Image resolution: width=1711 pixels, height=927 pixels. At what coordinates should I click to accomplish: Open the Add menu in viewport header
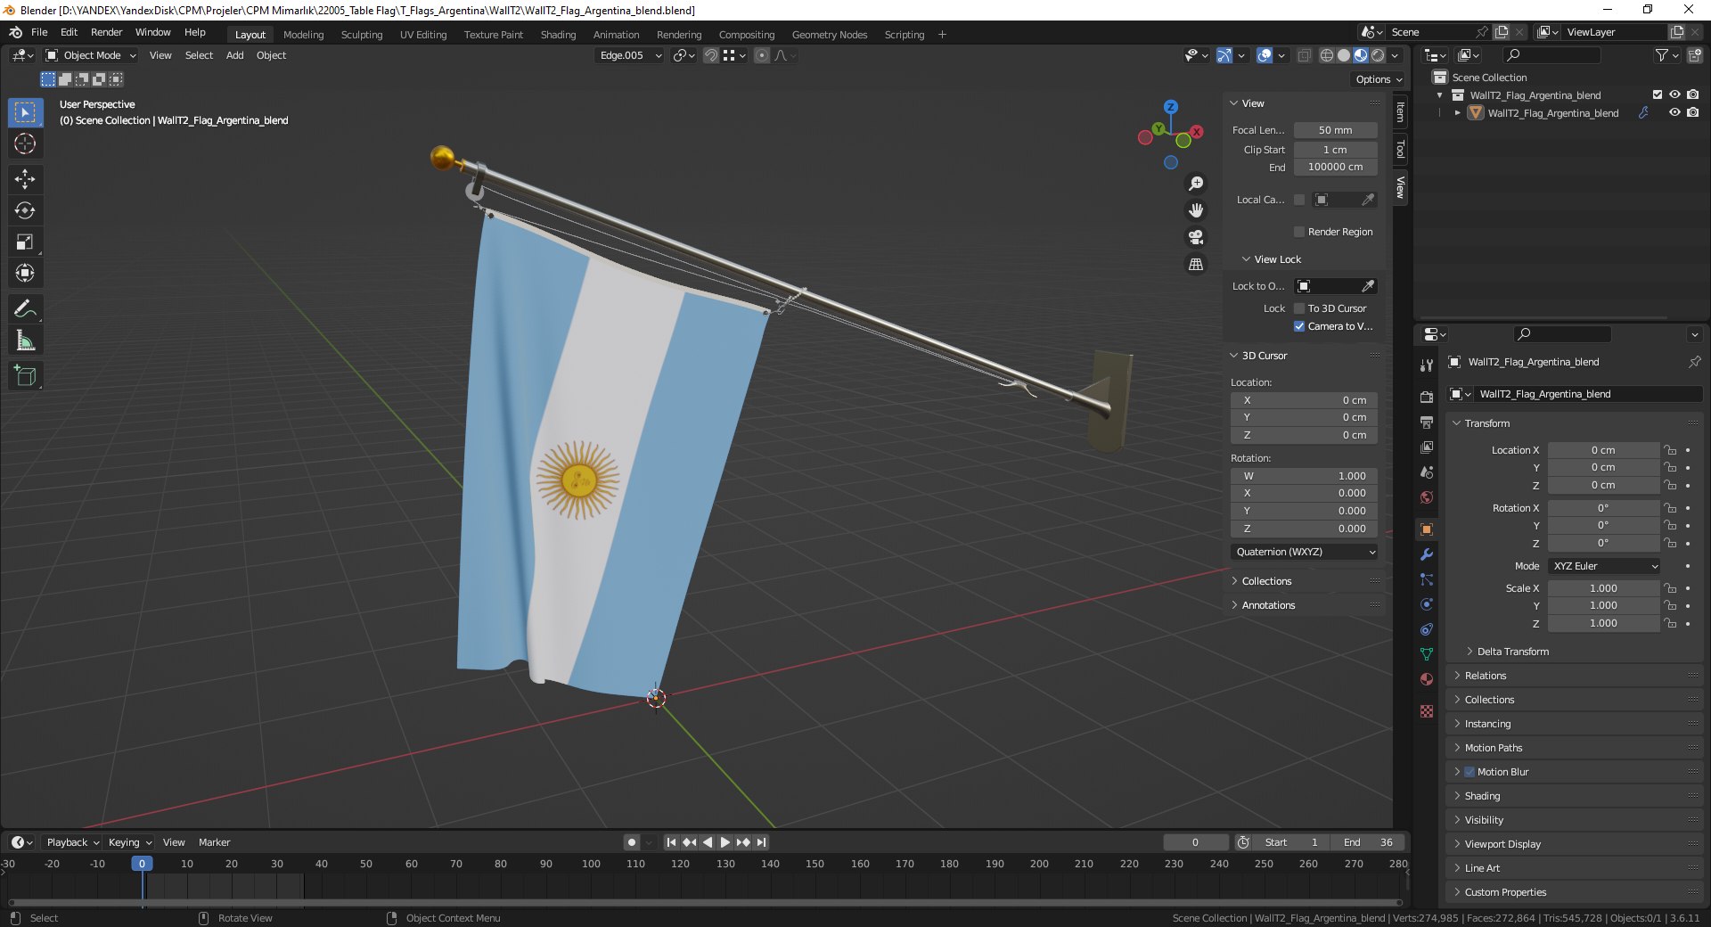coord(234,55)
